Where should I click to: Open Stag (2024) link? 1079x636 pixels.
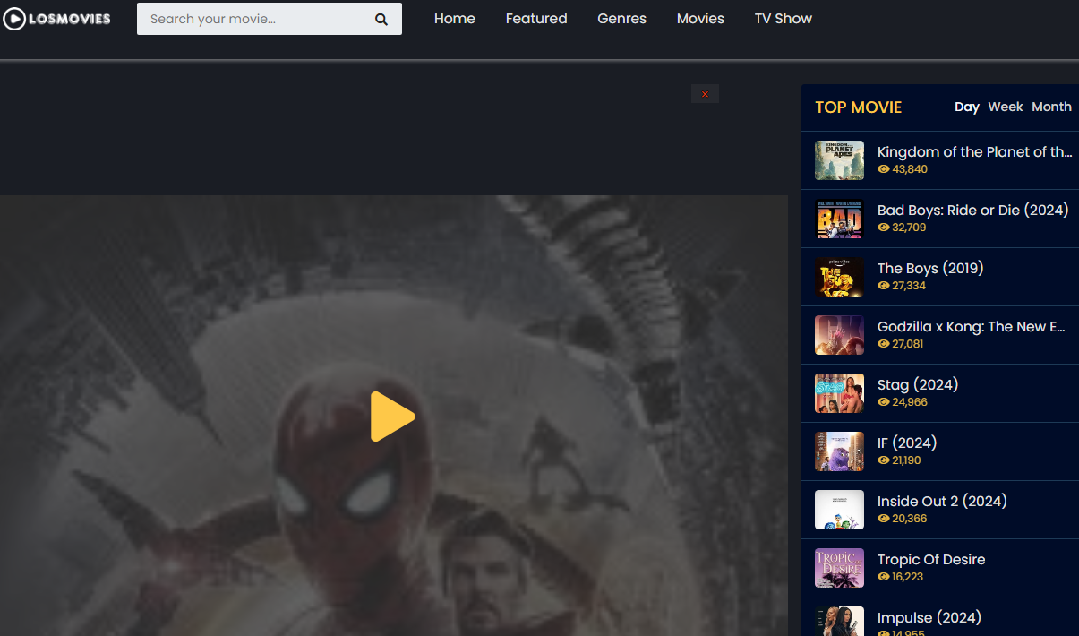[x=918, y=385]
